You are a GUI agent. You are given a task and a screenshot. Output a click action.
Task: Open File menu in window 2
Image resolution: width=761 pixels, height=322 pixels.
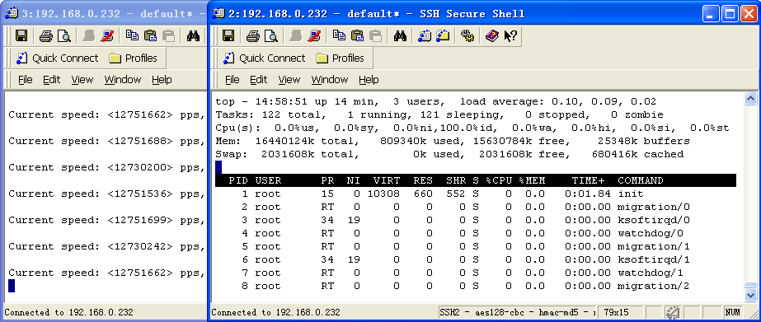click(x=233, y=80)
